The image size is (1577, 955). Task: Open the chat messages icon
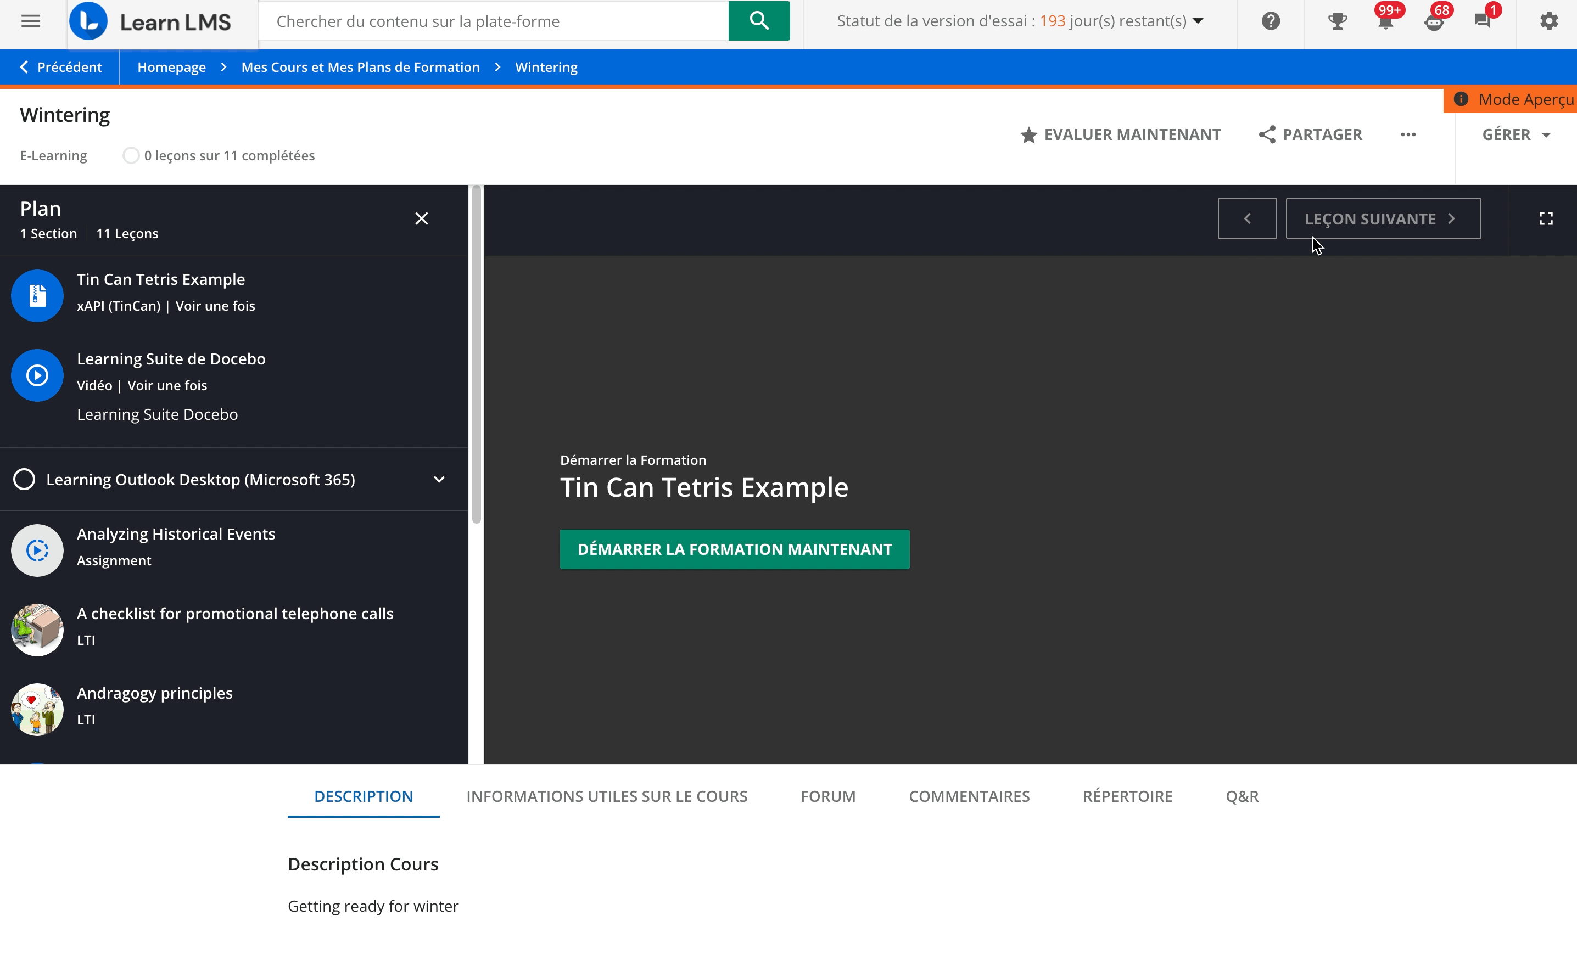click(x=1482, y=21)
